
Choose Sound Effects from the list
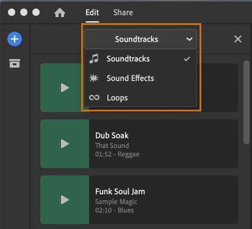pos(140,78)
